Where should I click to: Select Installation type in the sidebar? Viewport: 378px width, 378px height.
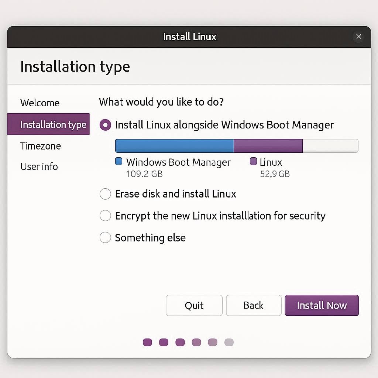49,124
